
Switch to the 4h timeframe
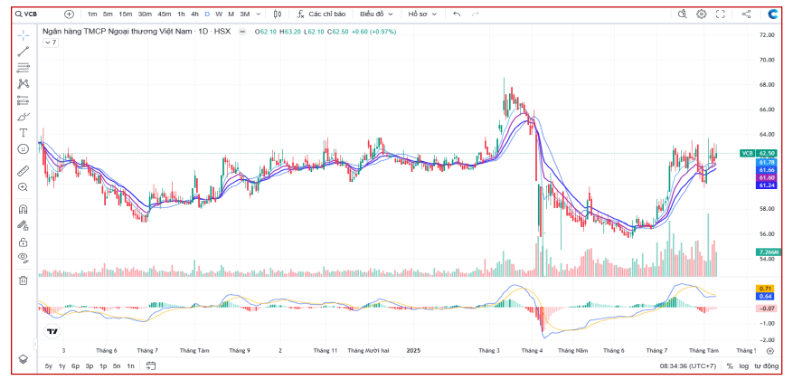click(194, 14)
